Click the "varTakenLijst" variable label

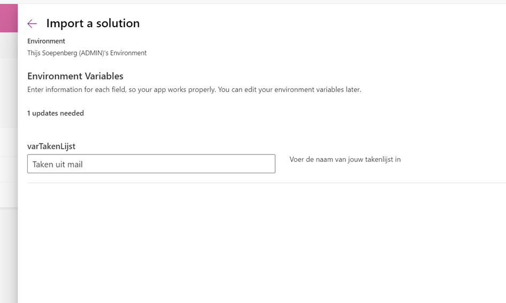[x=51, y=146]
